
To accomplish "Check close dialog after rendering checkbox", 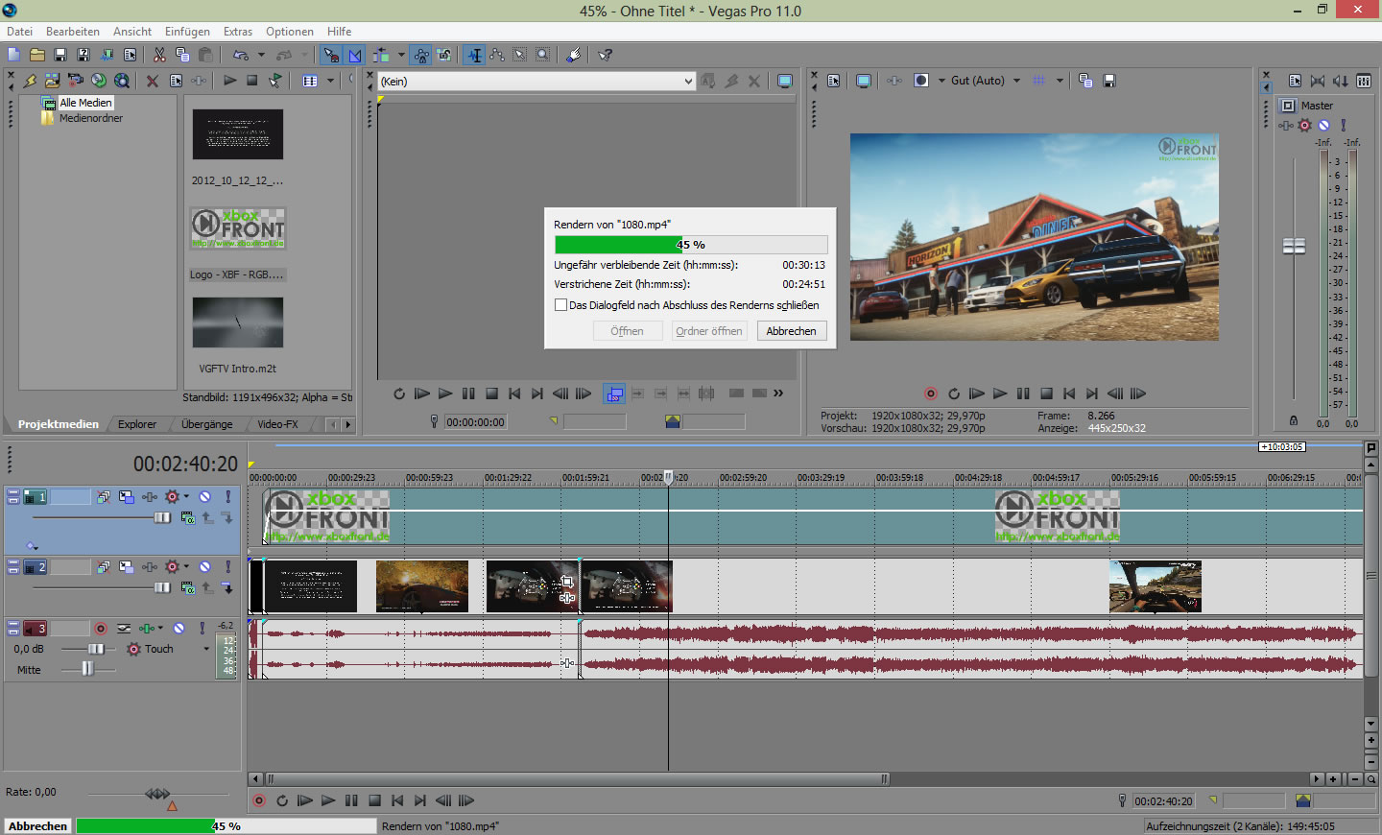I will 561,305.
